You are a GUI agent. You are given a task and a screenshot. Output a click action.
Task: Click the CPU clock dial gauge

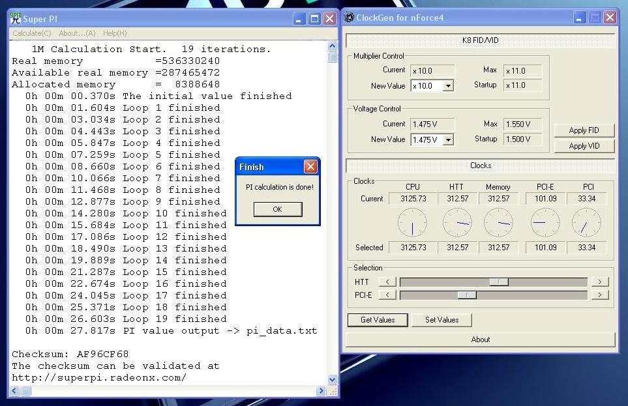pyautogui.click(x=413, y=223)
